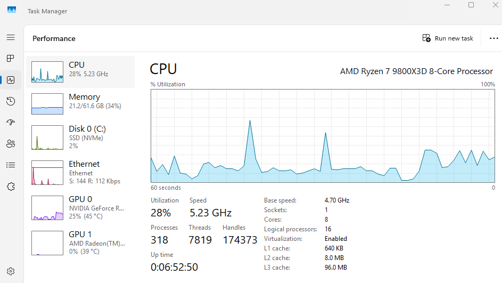Open Task Manager settings gear

click(11, 271)
